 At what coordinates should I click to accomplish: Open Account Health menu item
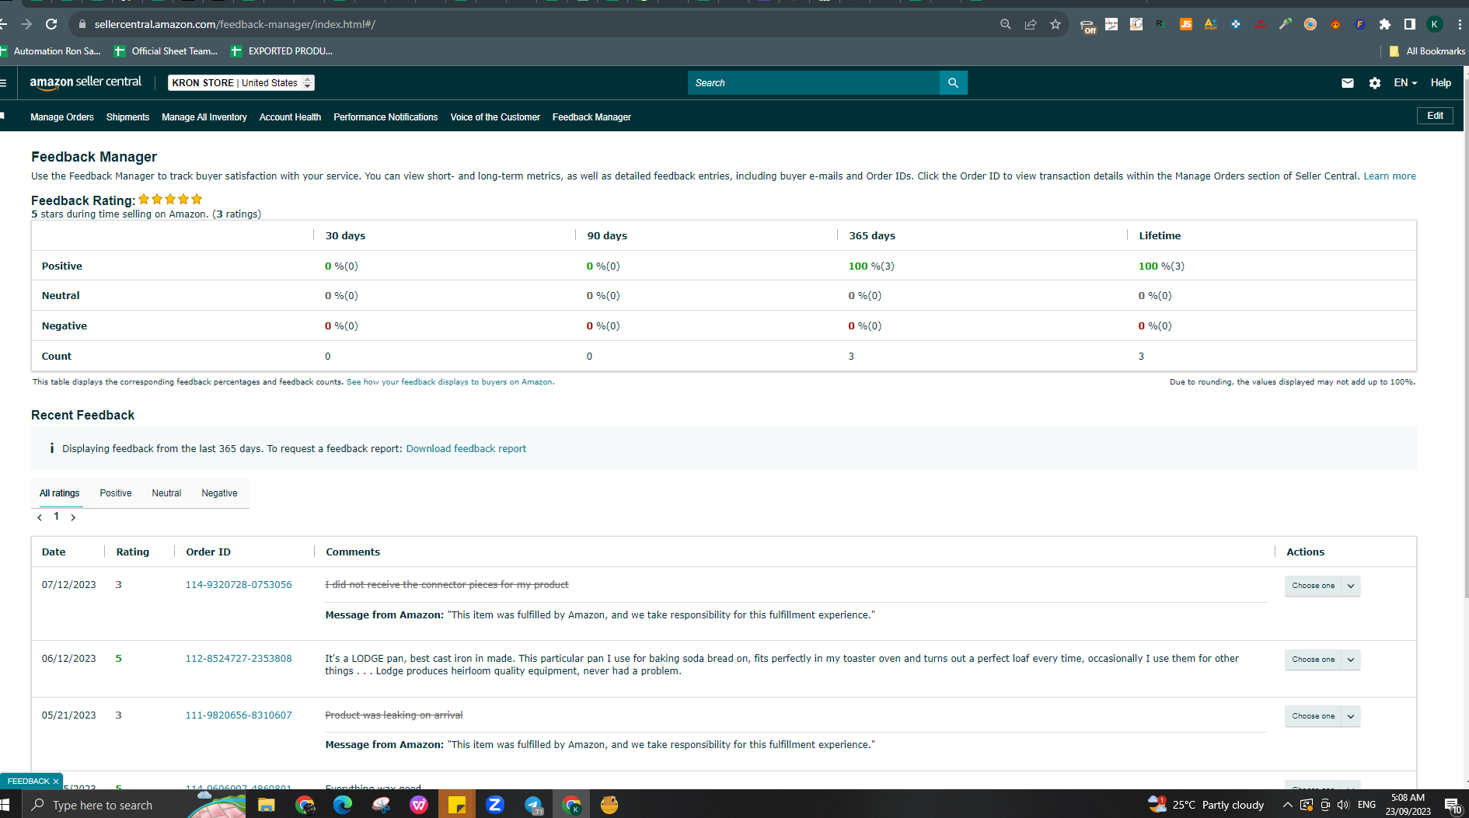click(x=290, y=117)
